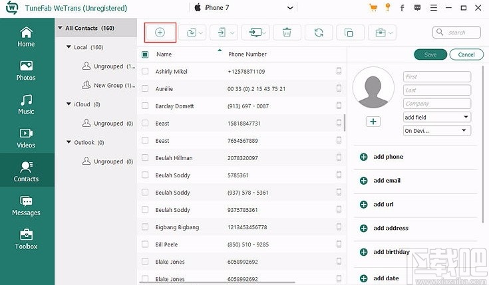Click the register key icon

coord(388,7)
